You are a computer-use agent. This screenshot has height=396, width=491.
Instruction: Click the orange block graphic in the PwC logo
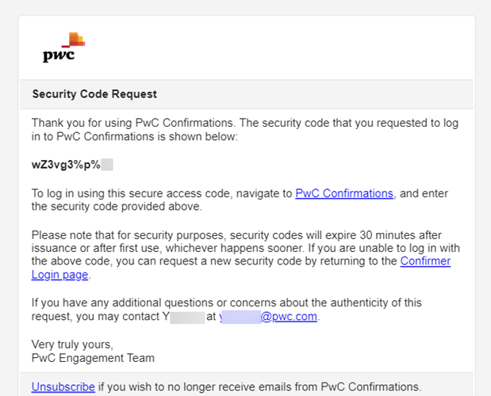pos(76,39)
